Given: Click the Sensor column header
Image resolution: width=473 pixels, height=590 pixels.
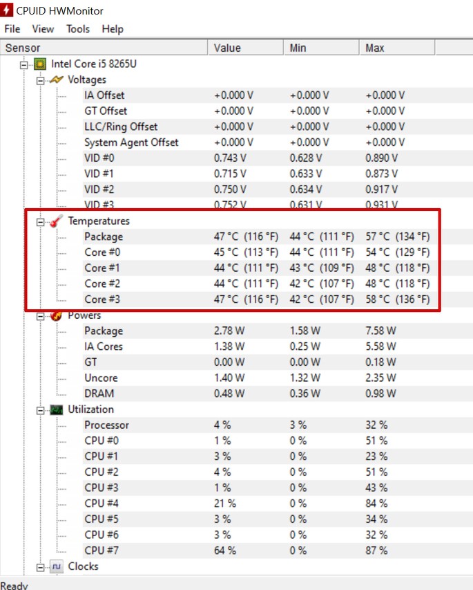Looking at the screenshot, I should coord(104,48).
